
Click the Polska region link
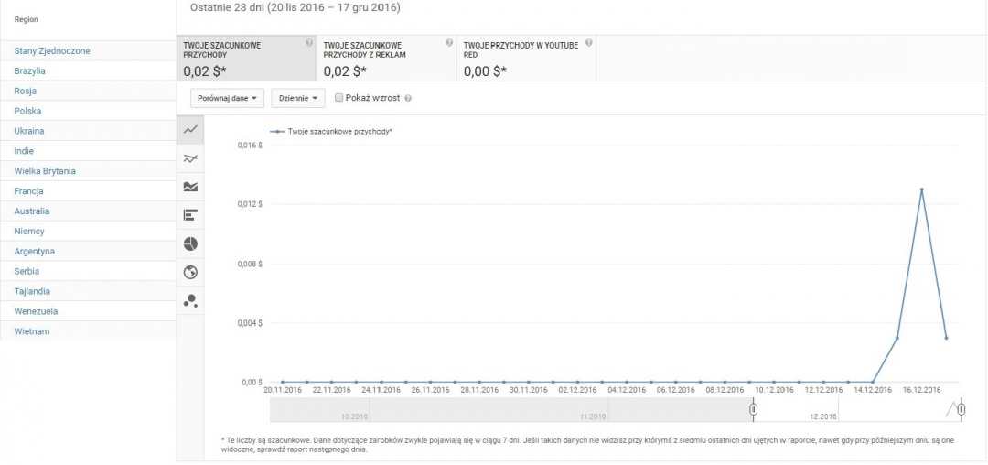28,111
